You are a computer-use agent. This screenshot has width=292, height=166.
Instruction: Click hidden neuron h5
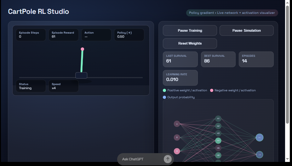coord(218,148)
